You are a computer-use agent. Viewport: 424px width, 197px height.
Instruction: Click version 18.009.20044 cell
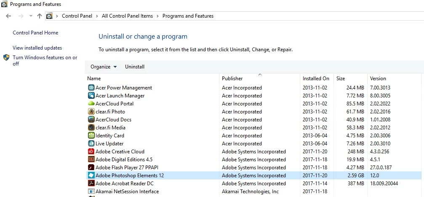pyautogui.click(x=384, y=183)
